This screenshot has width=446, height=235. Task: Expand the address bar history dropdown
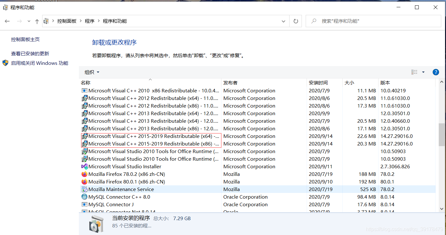pyautogui.click(x=283, y=21)
